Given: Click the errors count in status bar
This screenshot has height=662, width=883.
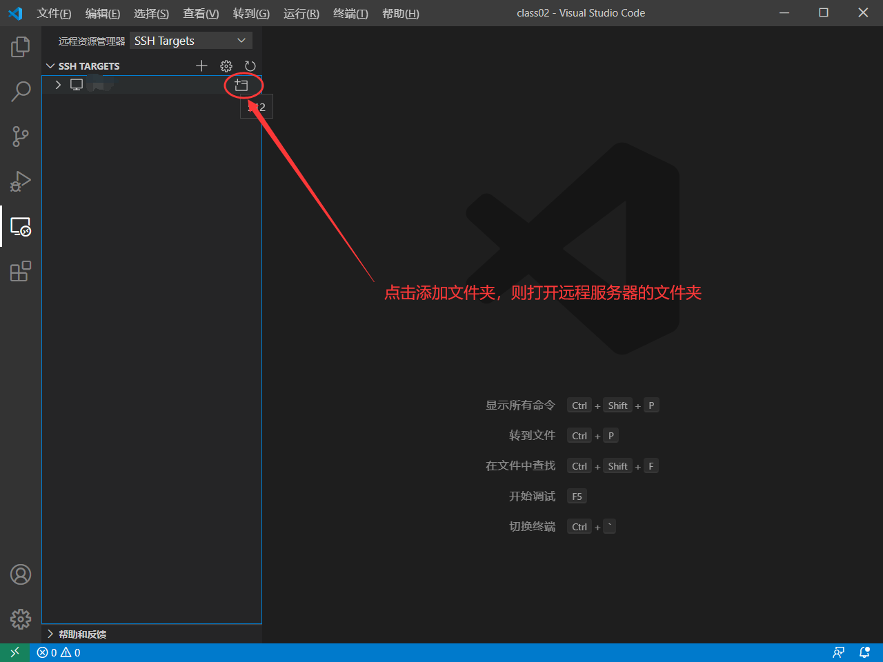Looking at the screenshot, I should click(x=47, y=652).
